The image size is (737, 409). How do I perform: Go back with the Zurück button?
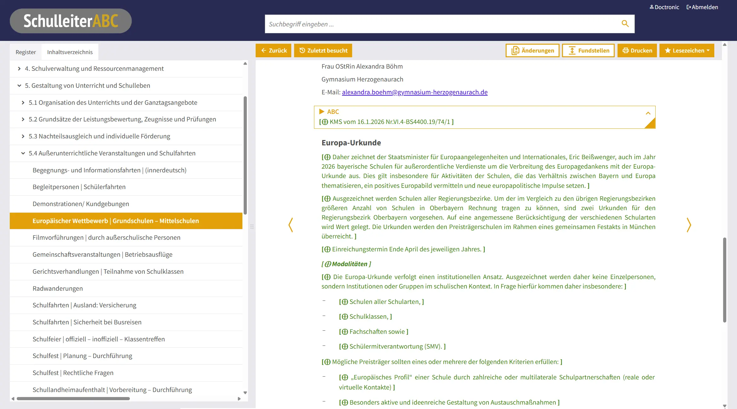[273, 50]
